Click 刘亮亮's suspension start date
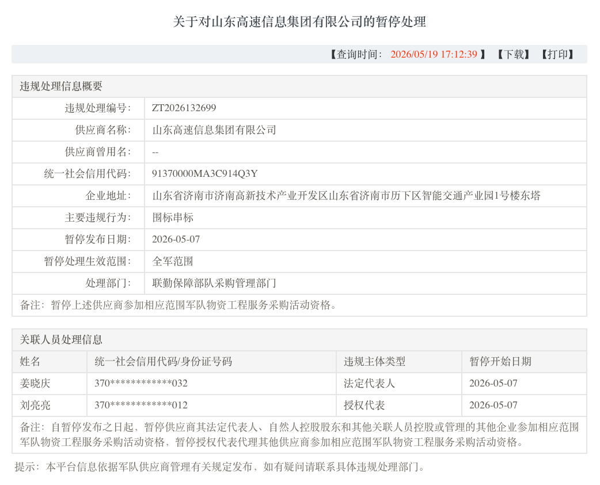Screen dimensions: 600x485 pyautogui.click(x=493, y=406)
